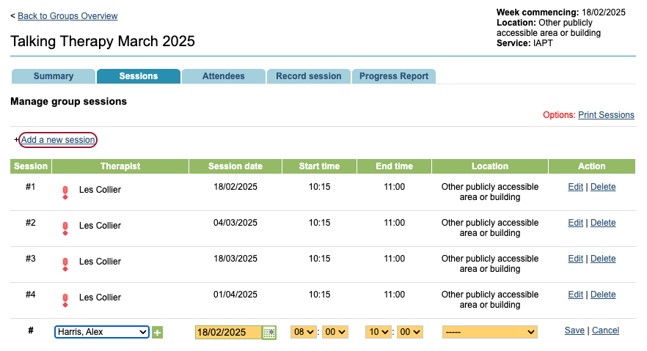Viewport: 647px width, 351px height.
Task: Click the green plus icon to add therapist
Action: [158, 333]
